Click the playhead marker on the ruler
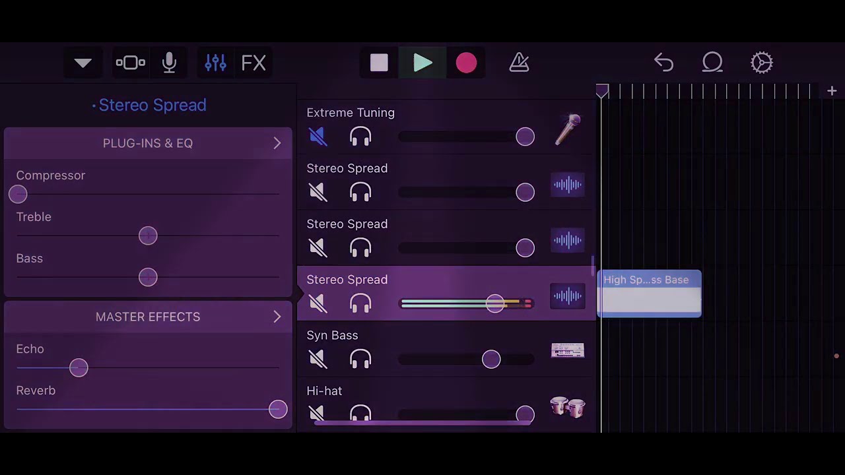Viewport: 845px width, 475px height. click(602, 91)
